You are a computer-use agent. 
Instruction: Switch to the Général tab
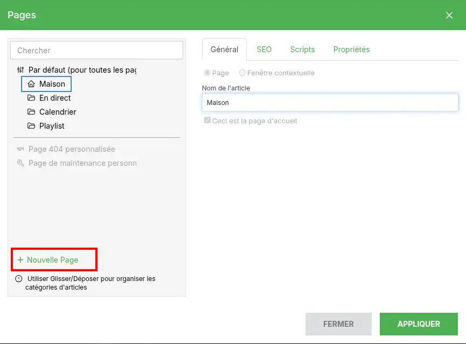point(225,50)
